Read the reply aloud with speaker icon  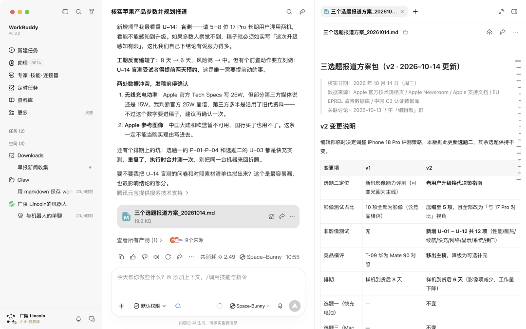[x=156, y=257]
